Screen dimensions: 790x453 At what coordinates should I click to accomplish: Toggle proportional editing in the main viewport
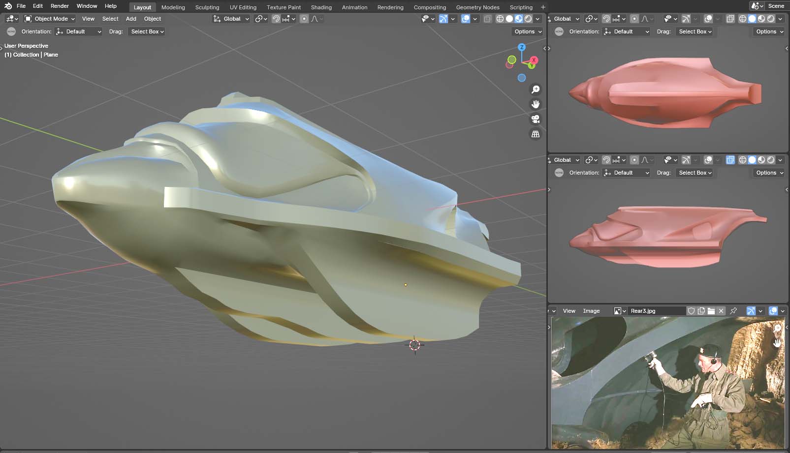coord(304,19)
